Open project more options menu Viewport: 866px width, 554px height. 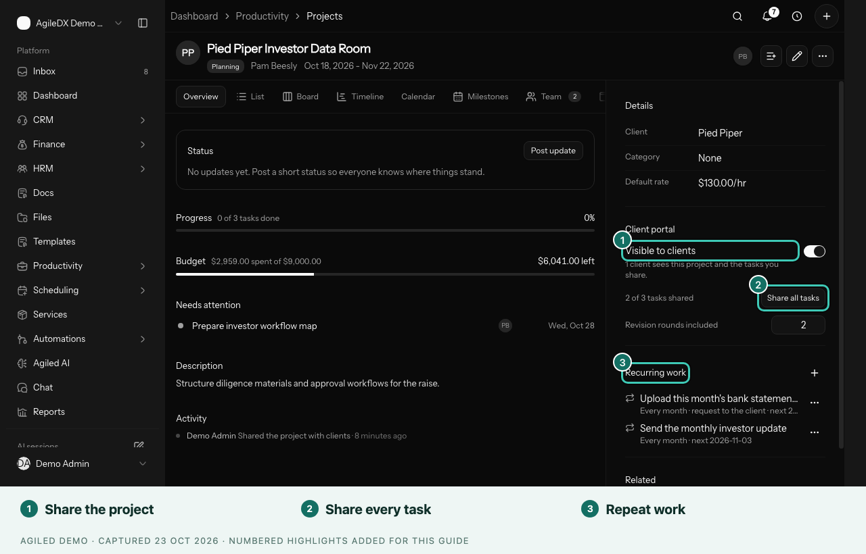(823, 56)
